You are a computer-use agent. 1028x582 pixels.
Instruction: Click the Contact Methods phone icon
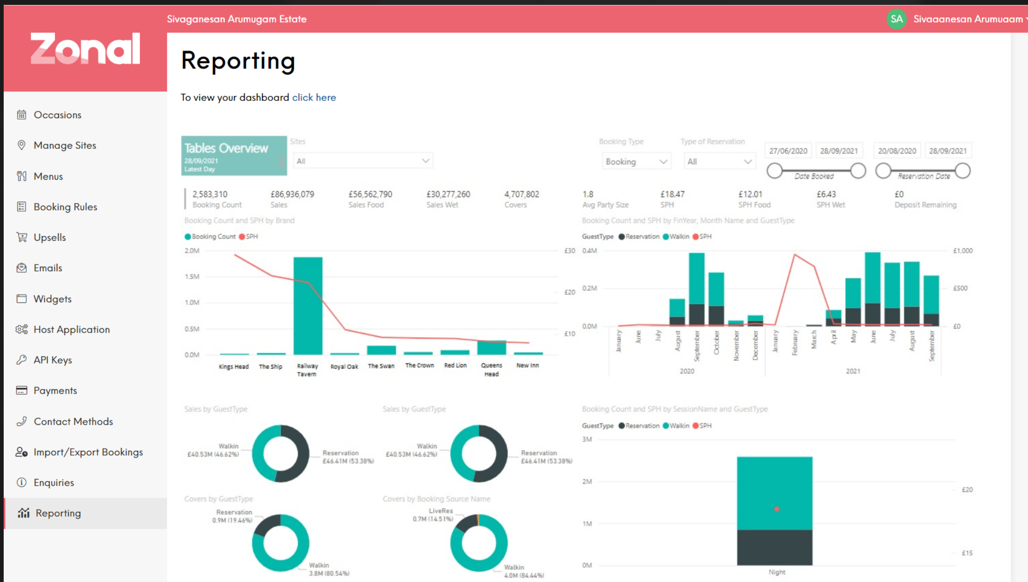pos(21,421)
